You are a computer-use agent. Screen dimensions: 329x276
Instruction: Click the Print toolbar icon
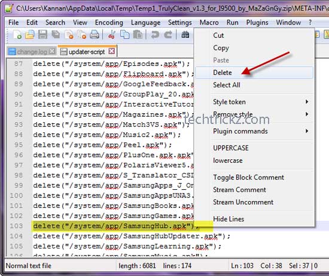pyautogui.click(x=95, y=35)
